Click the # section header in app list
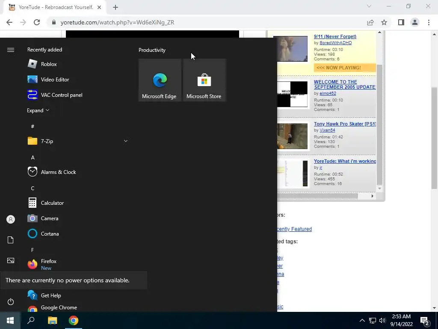Viewport: 438px width, 329px height. pos(33,126)
